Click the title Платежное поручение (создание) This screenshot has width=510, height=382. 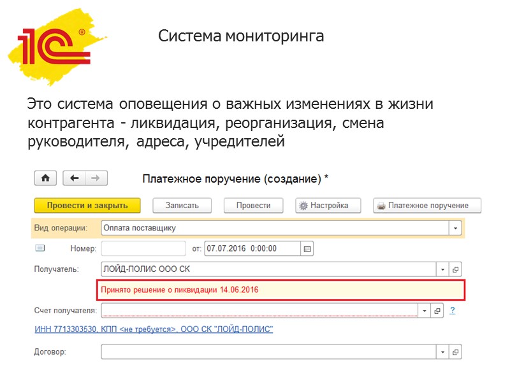pyautogui.click(x=231, y=179)
